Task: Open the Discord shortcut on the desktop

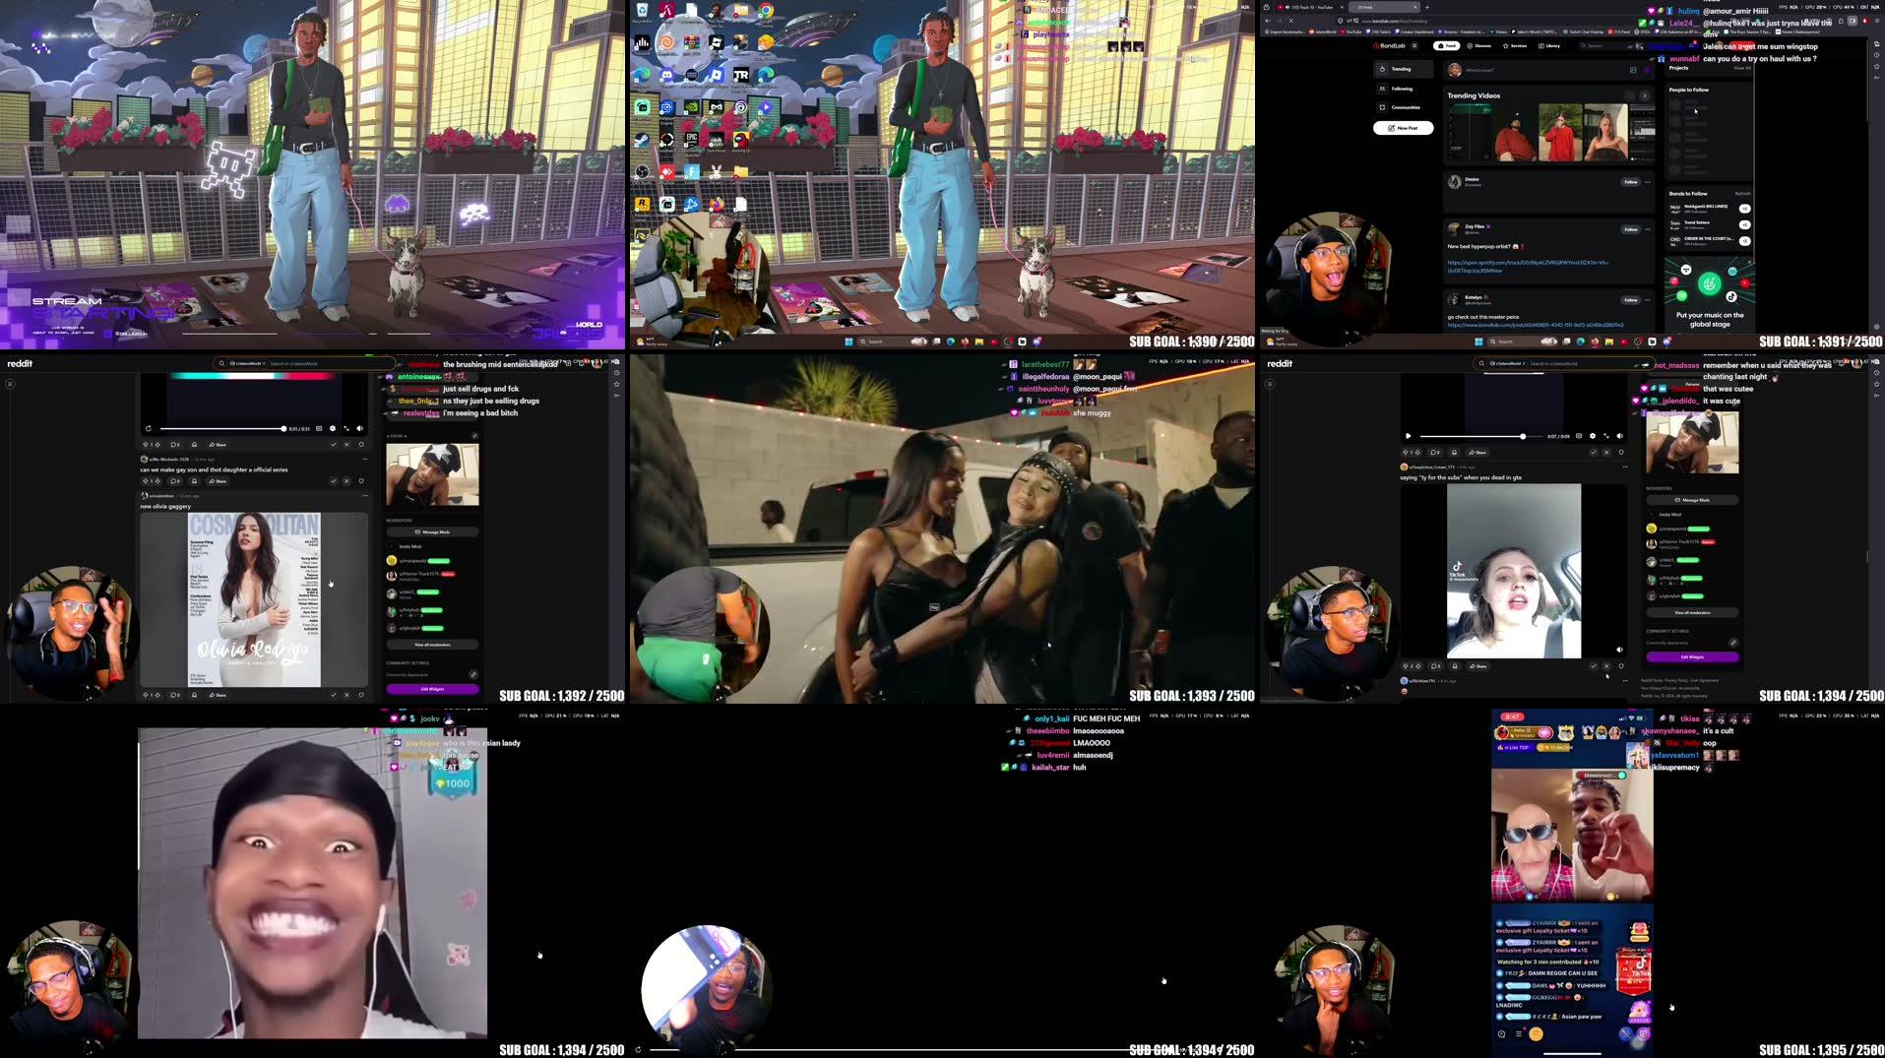Action: 666,76
